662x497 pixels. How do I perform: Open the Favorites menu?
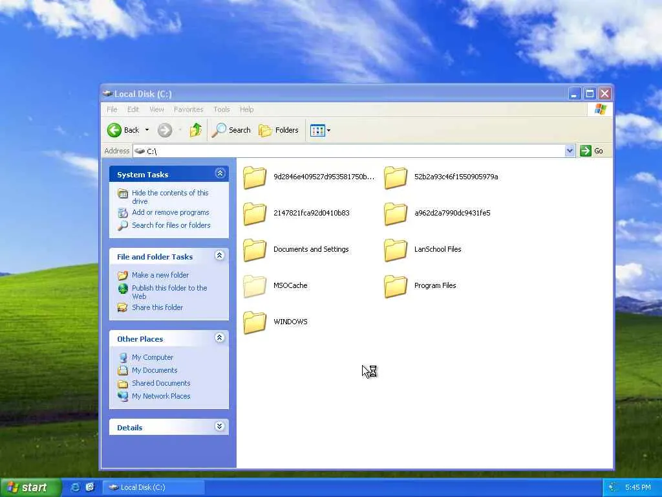coord(188,109)
